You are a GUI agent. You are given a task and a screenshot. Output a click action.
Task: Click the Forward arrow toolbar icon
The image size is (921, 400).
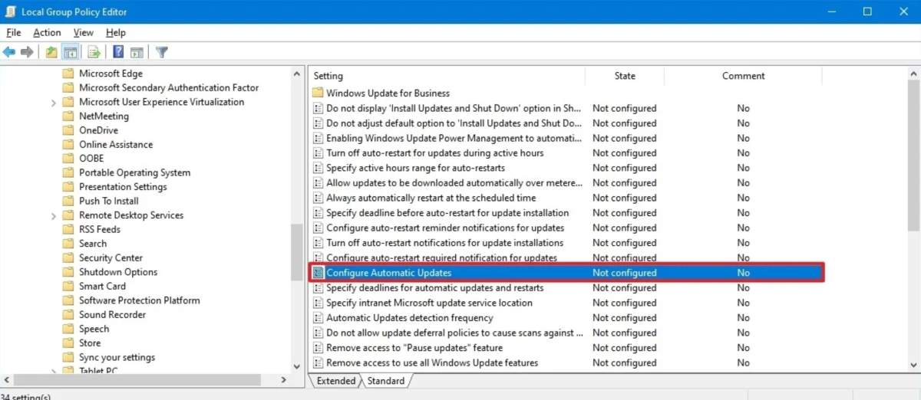click(x=27, y=52)
